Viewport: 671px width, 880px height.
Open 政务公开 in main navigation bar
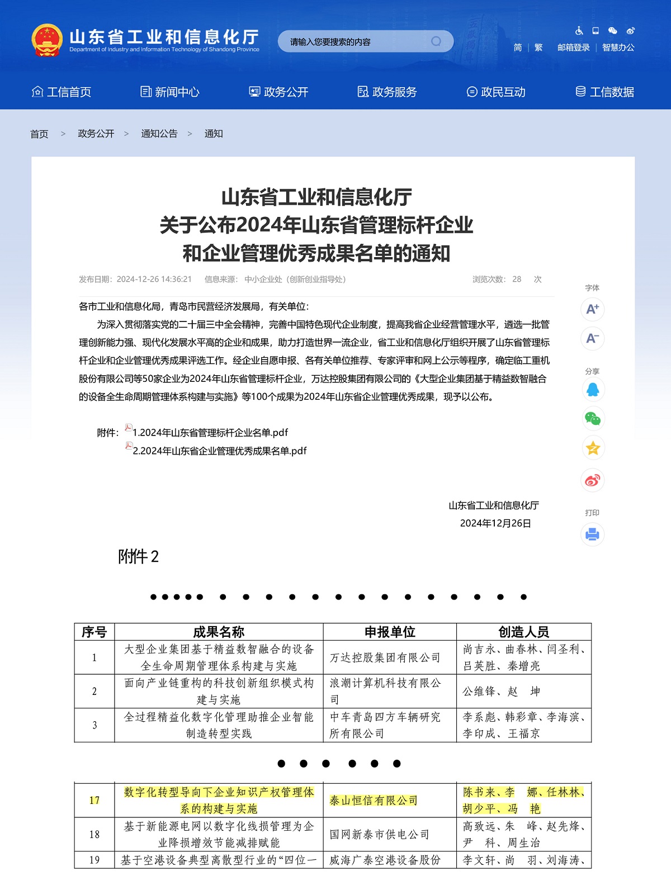click(x=278, y=92)
